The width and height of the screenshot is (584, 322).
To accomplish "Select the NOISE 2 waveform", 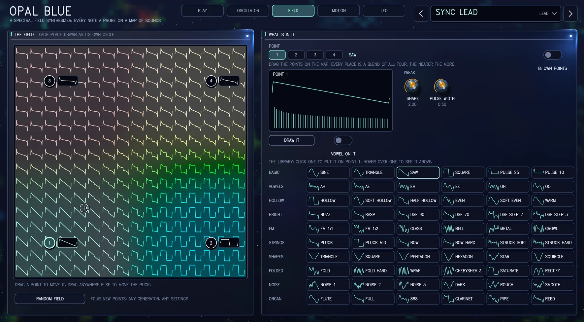I will click(x=373, y=285).
